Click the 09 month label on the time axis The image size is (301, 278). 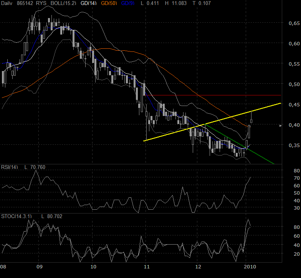point(38,266)
